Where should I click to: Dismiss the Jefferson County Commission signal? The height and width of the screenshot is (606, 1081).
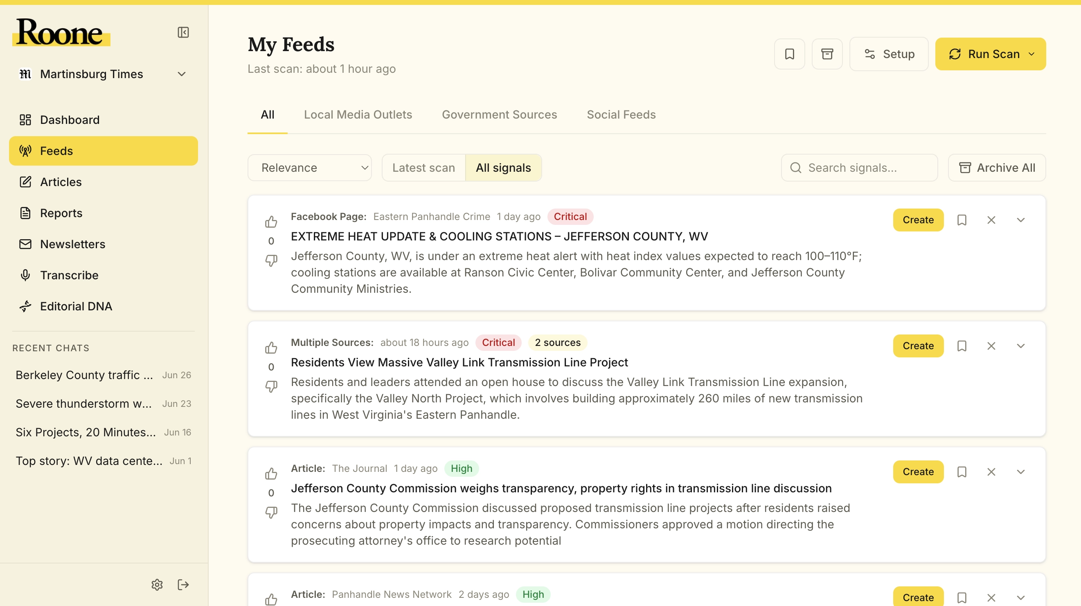point(991,472)
